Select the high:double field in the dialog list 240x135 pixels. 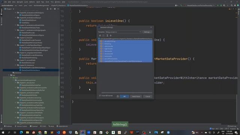[125, 49]
